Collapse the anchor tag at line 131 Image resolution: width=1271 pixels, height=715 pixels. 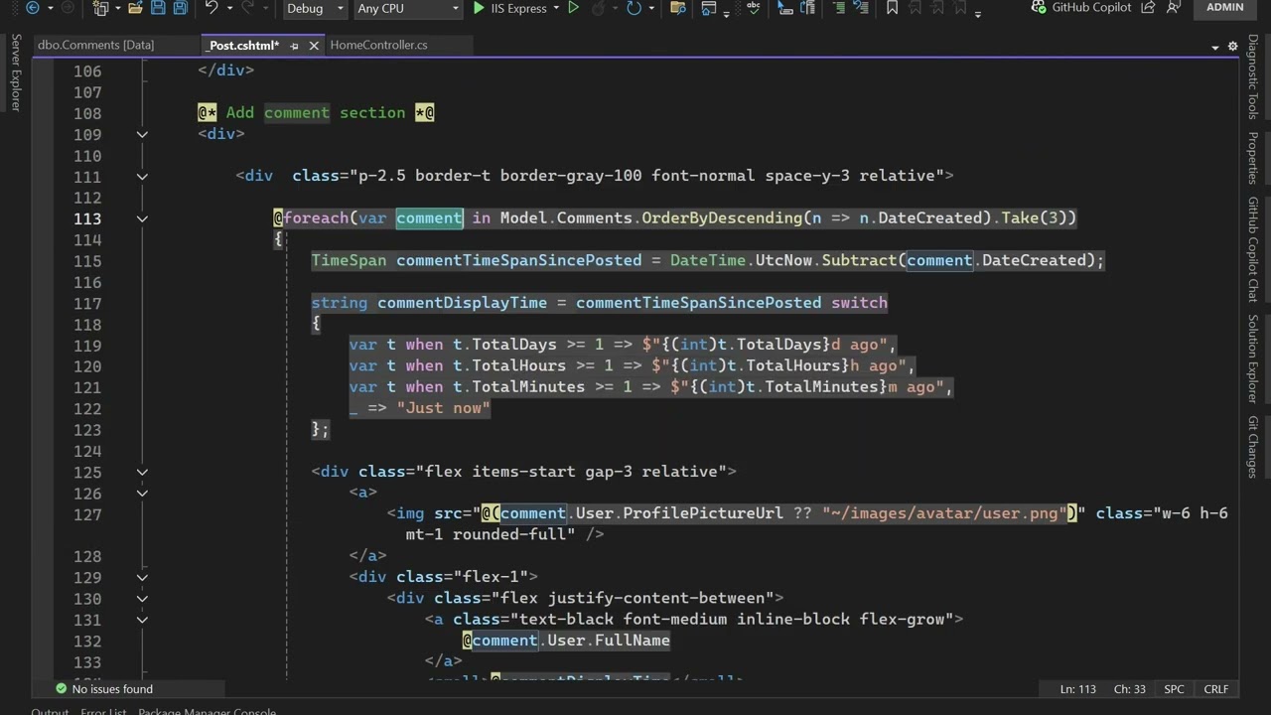pyautogui.click(x=142, y=620)
